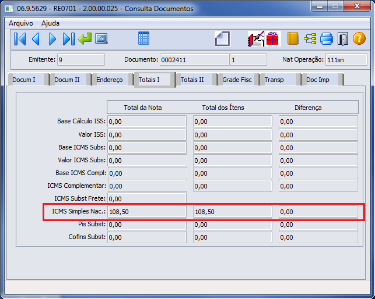375x299 pixels.
Task: Open the yellow book icon
Action: click(x=293, y=38)
